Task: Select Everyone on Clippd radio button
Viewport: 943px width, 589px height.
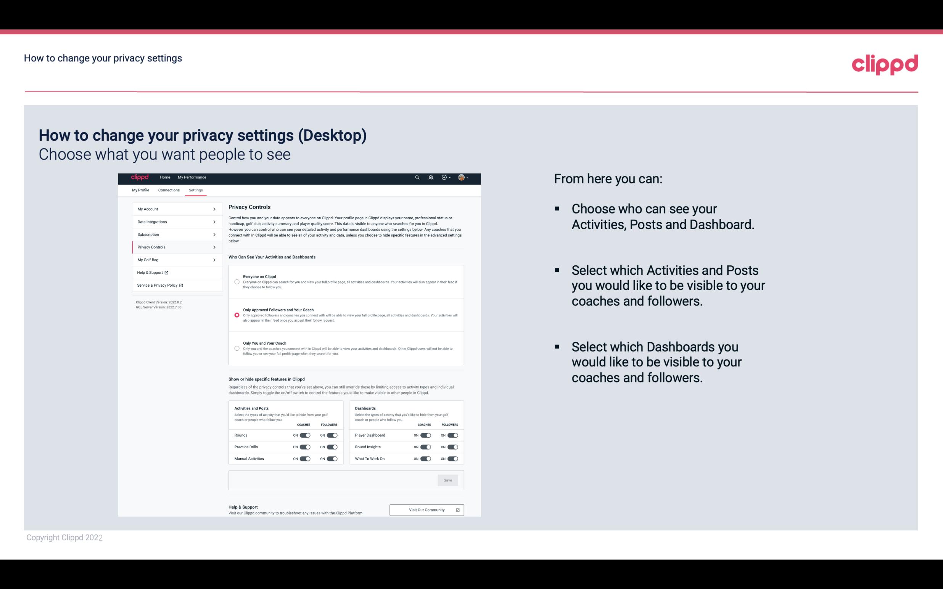Action: pos(236,282)
